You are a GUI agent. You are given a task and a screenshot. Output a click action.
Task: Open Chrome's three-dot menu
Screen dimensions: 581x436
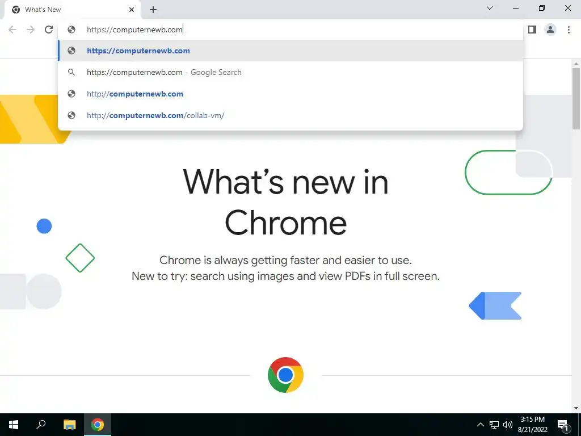click(x=569, y=30)
